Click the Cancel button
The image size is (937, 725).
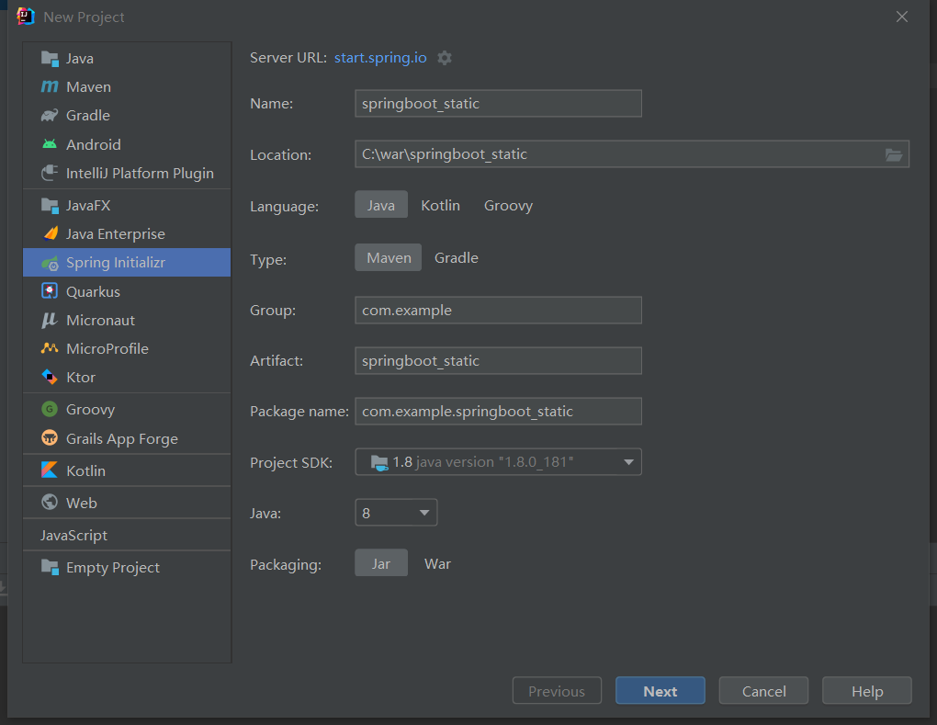click(763, 691)
